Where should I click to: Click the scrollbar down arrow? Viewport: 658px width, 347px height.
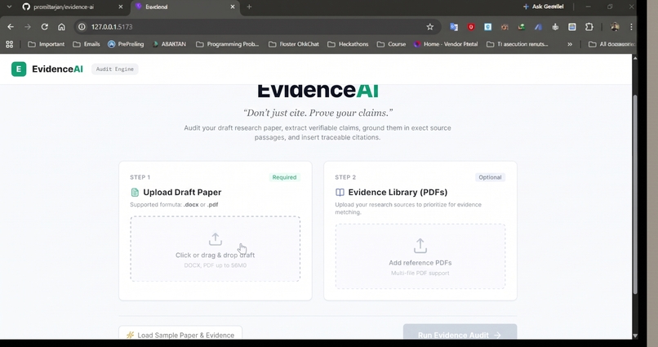[635, 336]
